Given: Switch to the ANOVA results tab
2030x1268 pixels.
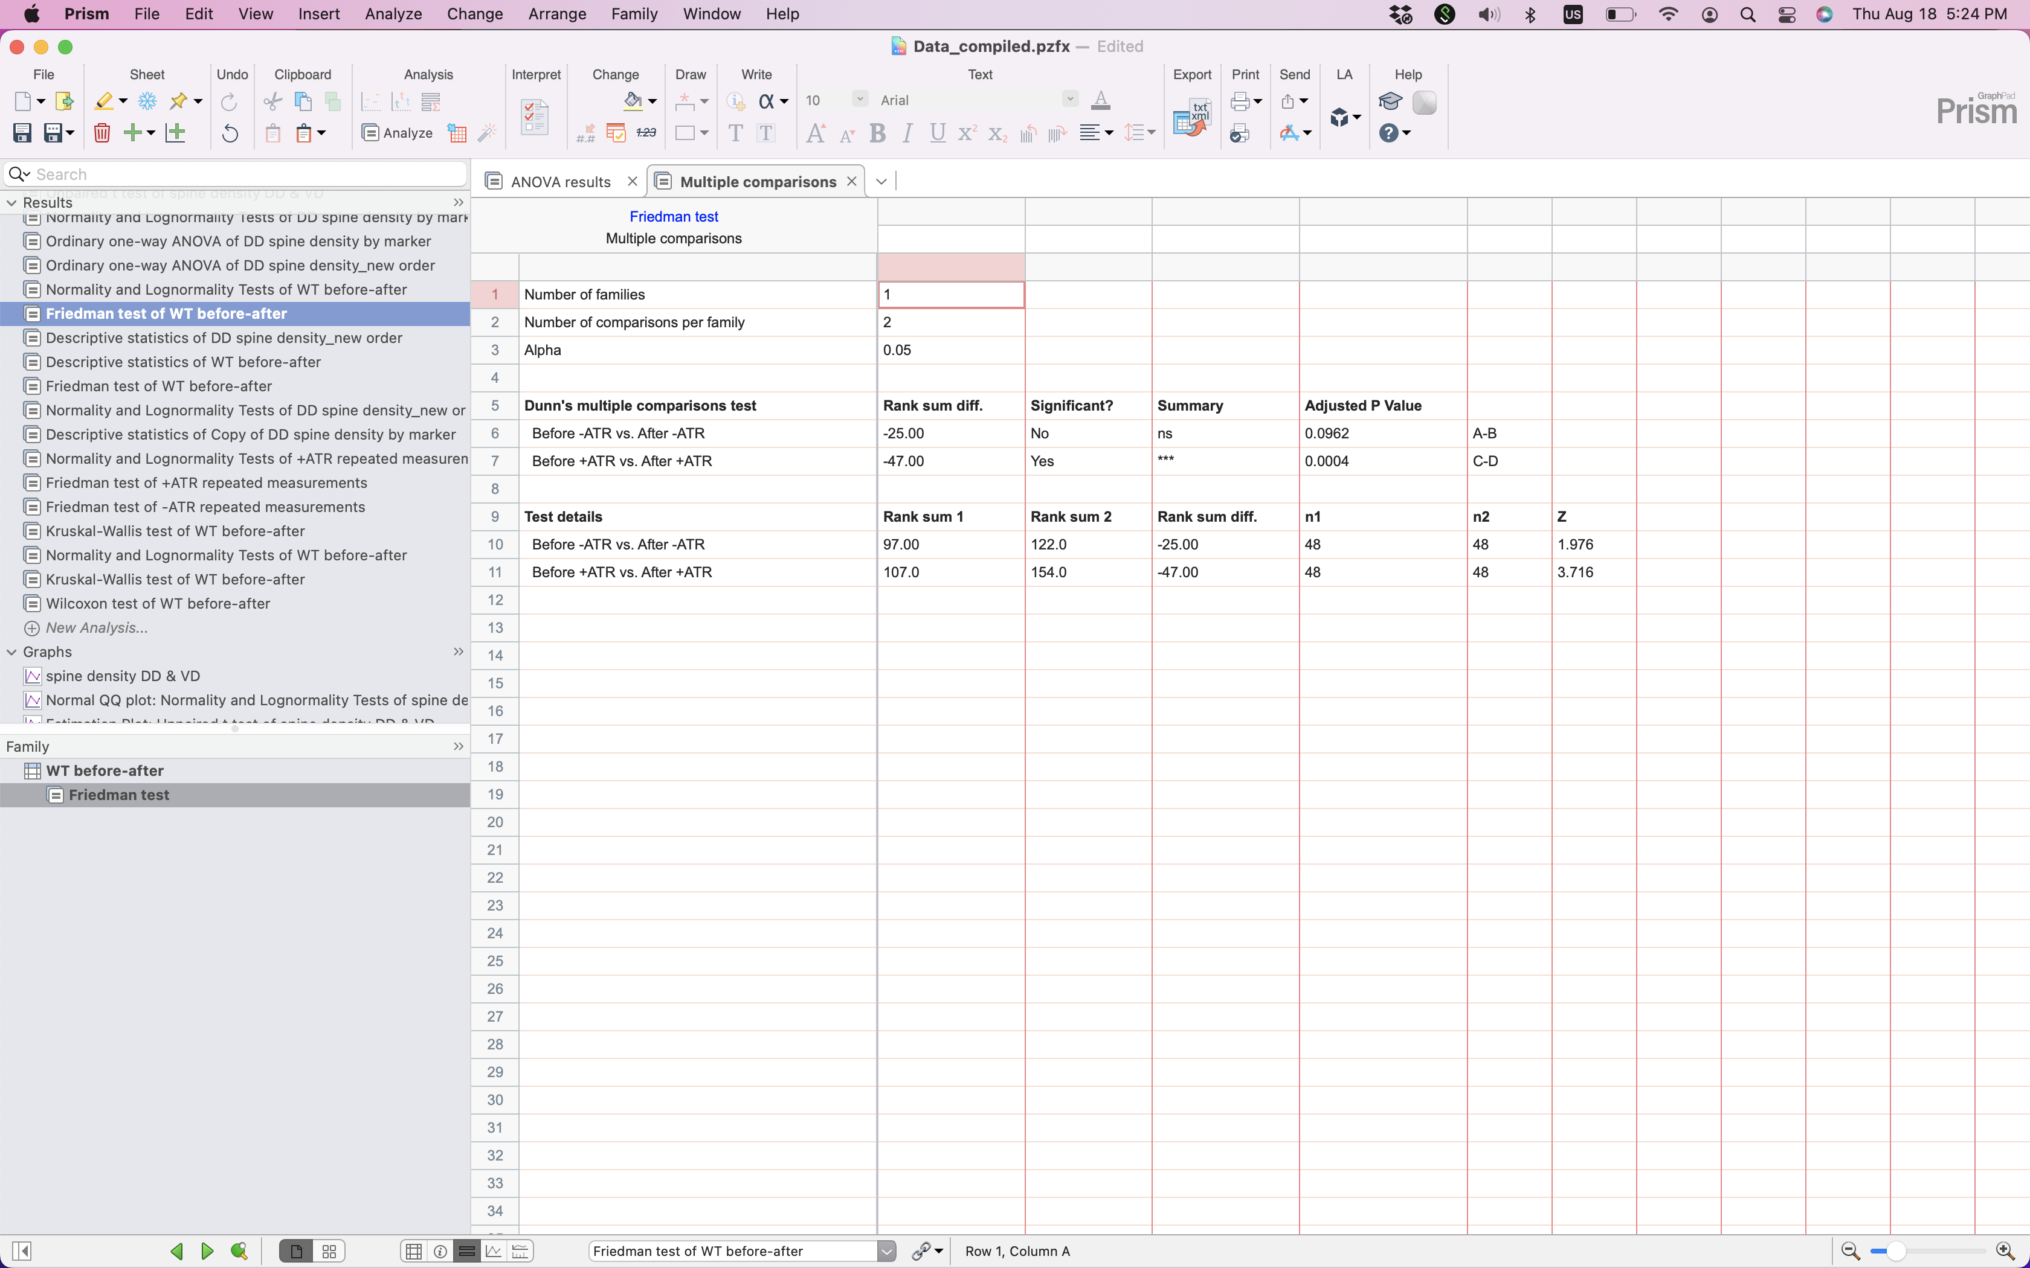Looking at the screenshot, I should (x=560, y=182).
